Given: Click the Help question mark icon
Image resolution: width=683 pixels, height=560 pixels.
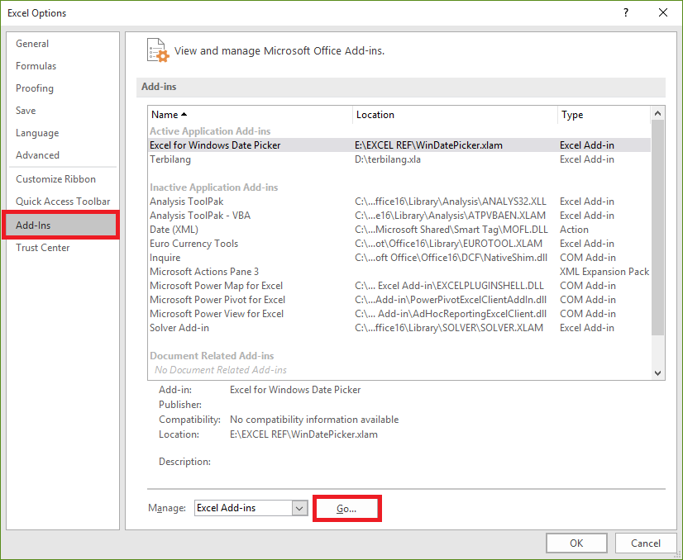Looking at the screenshot, I should tap(626, 12).
